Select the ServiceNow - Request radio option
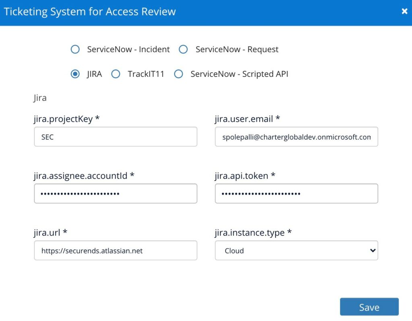 pos(183,49)
